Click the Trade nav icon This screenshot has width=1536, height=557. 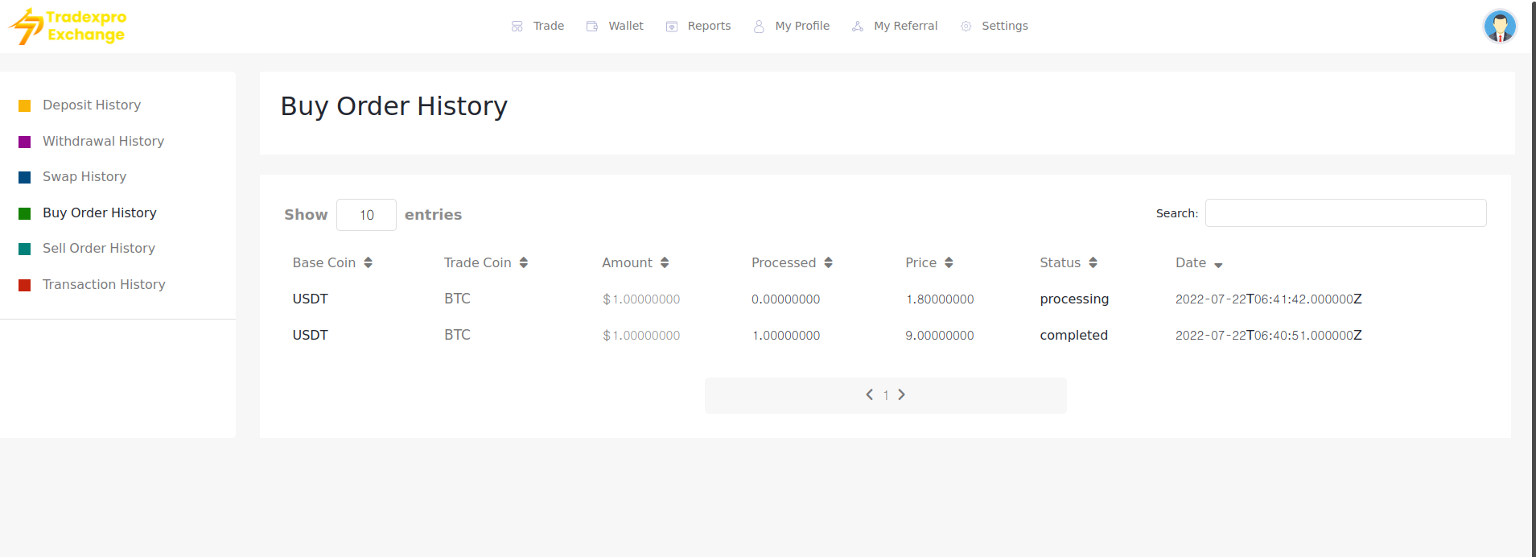[x=517, y=27]
